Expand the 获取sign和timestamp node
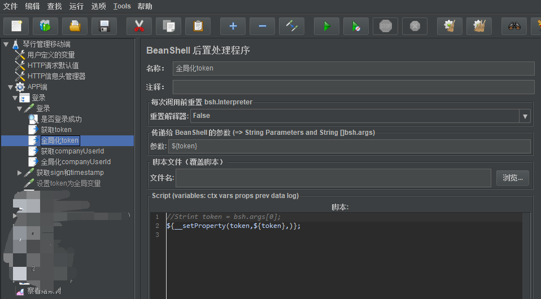This screenshot has height=299, width=541. click(x=19, y=173)
